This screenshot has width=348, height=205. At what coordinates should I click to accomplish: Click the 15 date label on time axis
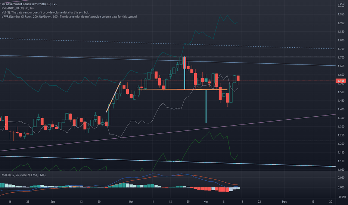tap(242, 202)
